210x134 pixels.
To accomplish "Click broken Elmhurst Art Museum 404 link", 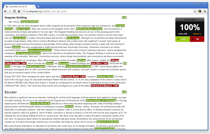I will pos(105,86).
